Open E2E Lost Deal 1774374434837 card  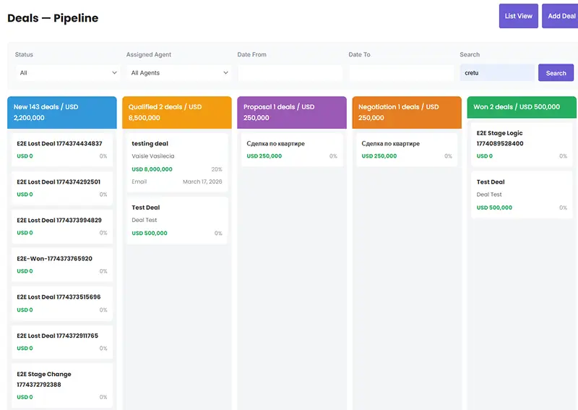61,150
